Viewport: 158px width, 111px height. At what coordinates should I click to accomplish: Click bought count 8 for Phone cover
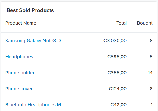(151, 89)
